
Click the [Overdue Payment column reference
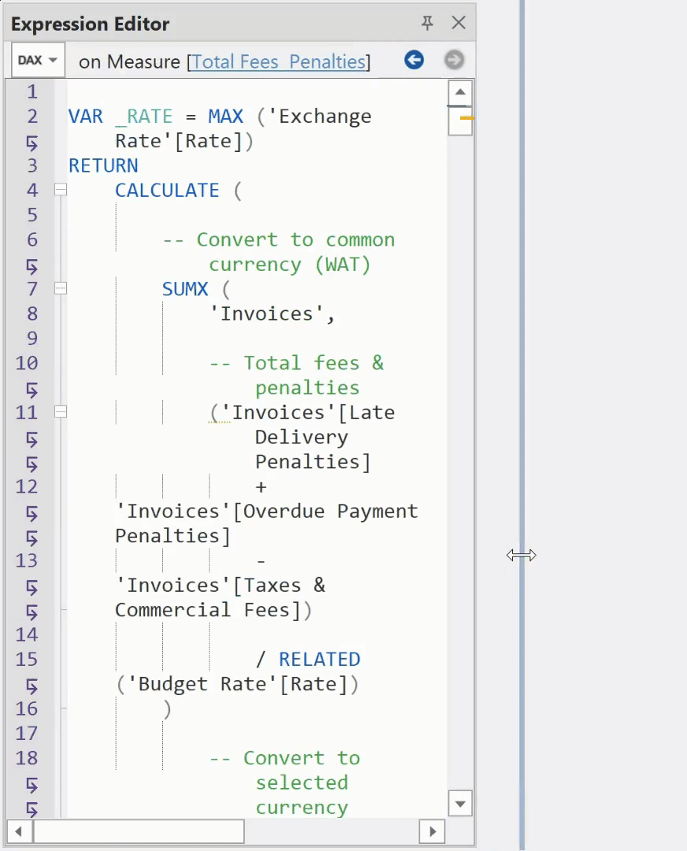click(x=325, y=511)
